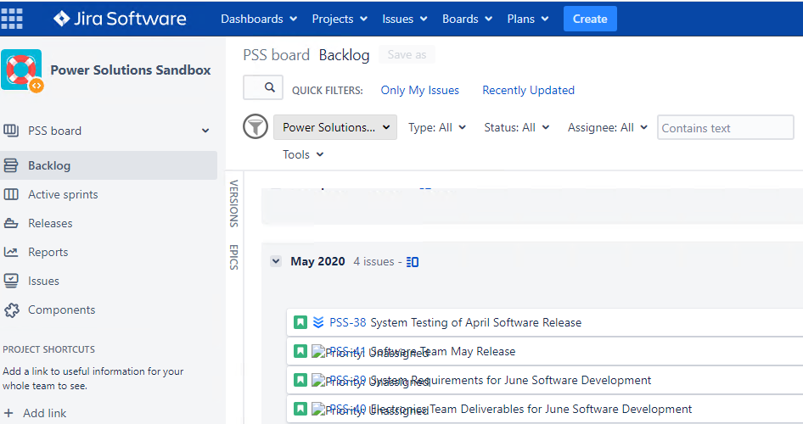Open the PSS-38 issue link

348,322
